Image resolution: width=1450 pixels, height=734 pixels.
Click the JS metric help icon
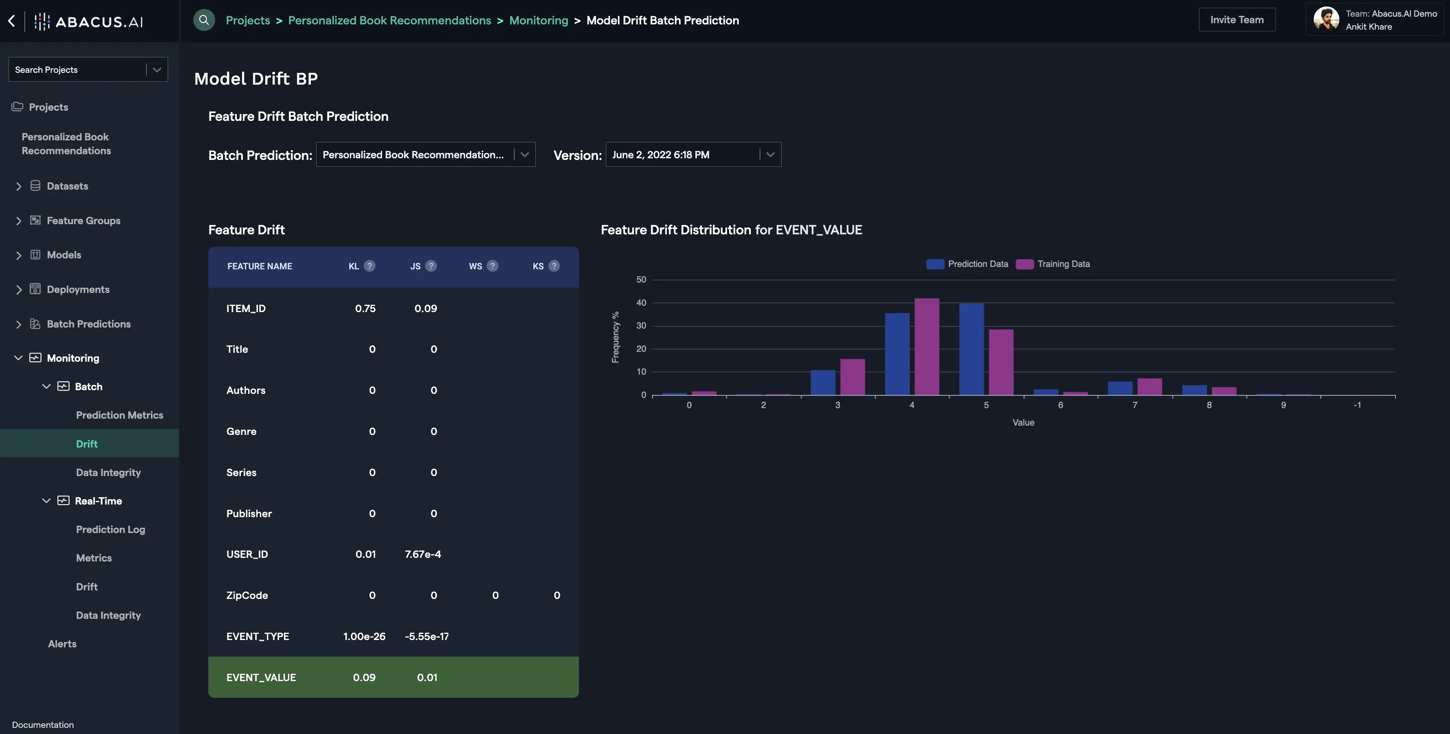(430, 266)
